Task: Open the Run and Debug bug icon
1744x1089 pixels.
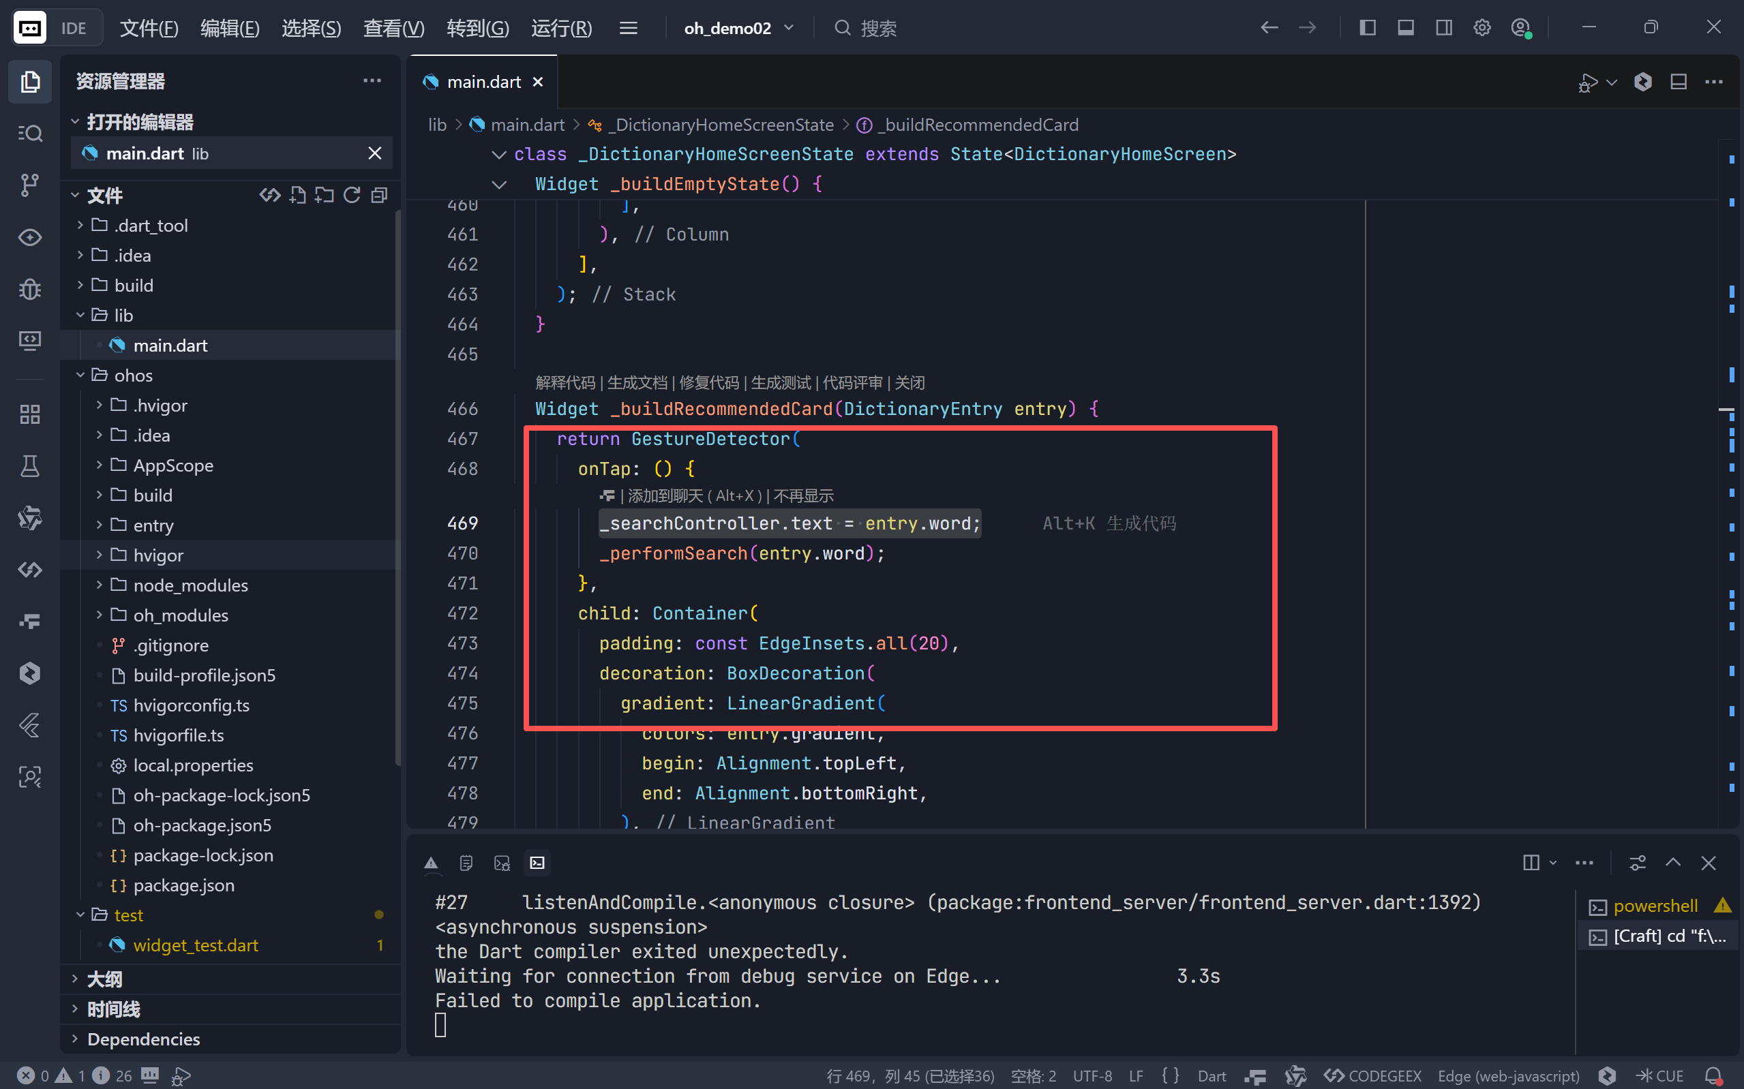Action: point(29,290)
